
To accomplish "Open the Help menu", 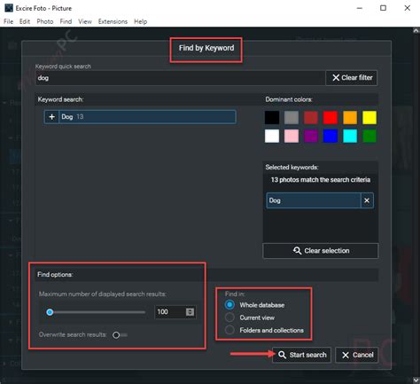I will pos(141,21).
